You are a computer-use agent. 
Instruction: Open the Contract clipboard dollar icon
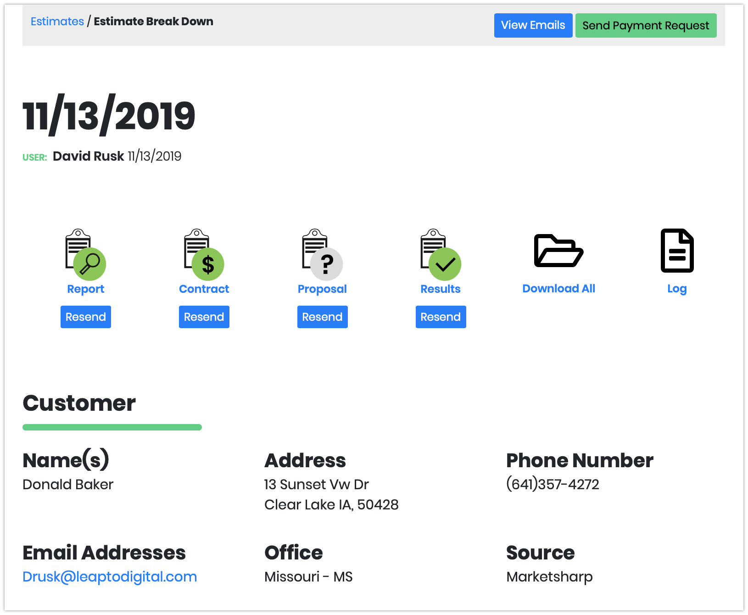click(204, 255)
